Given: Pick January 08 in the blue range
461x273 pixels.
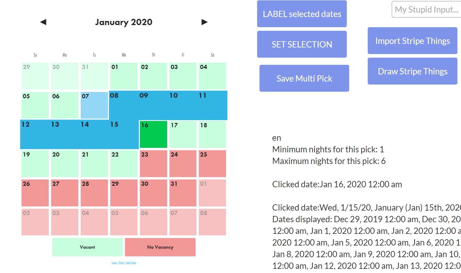Looking at the screenshot, I should click(124, 105).
